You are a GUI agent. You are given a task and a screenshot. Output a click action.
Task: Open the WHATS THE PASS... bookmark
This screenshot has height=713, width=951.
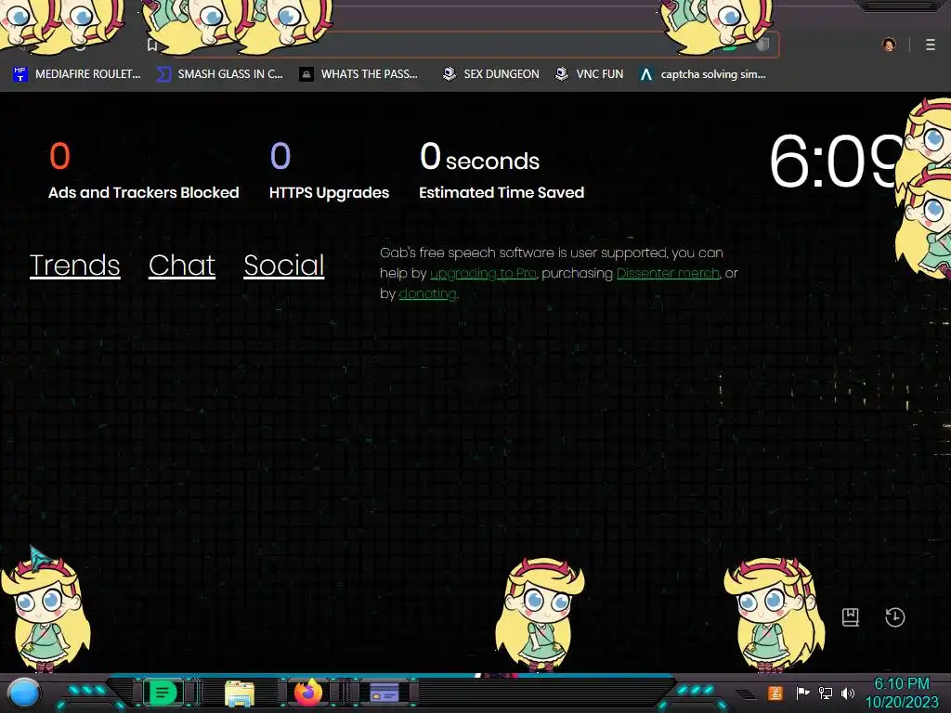pos(359,74)
